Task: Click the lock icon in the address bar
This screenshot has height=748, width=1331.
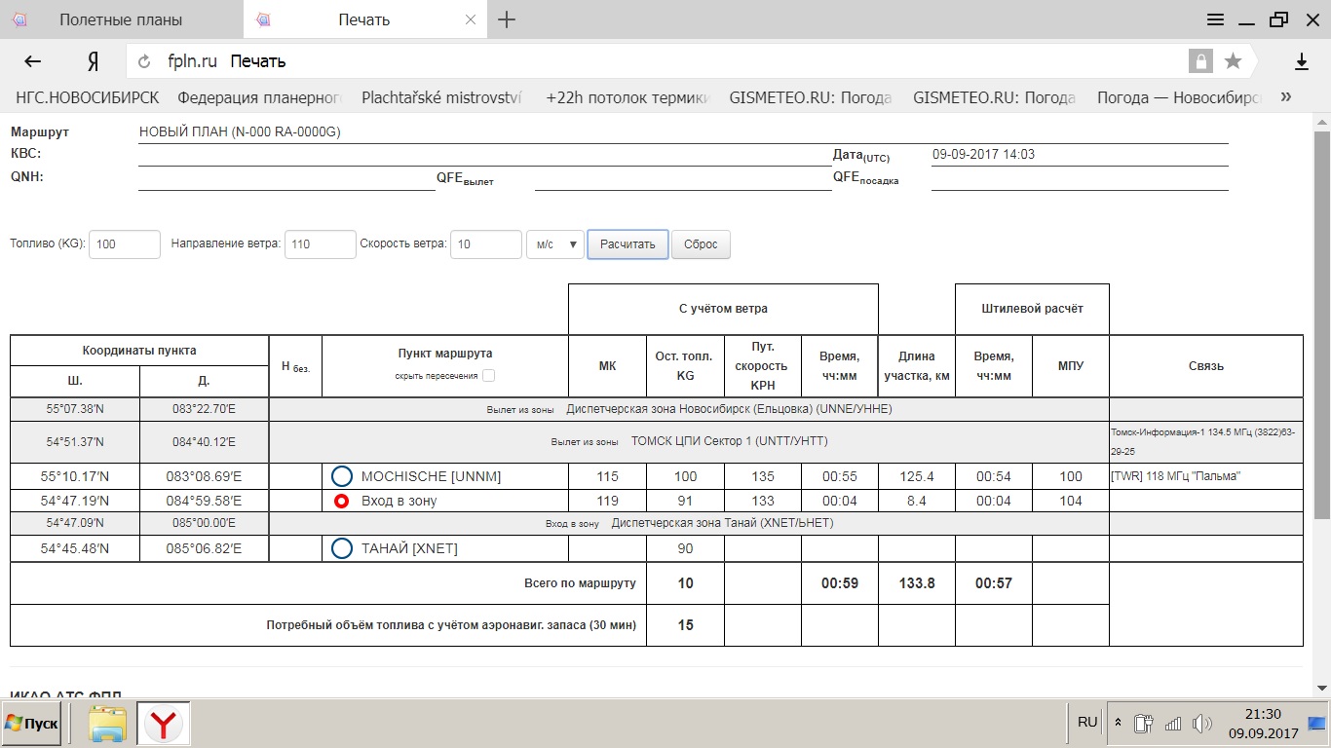Action: coord(1200,61)
